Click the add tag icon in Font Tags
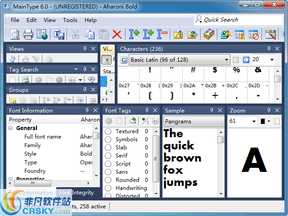 (x=132, y=121)
